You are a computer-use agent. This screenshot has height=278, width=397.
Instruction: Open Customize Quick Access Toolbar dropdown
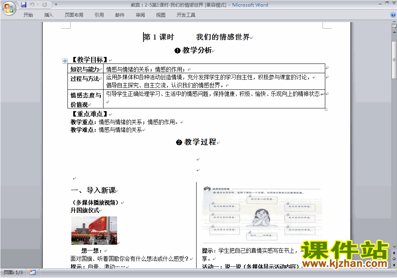point(56,5)
